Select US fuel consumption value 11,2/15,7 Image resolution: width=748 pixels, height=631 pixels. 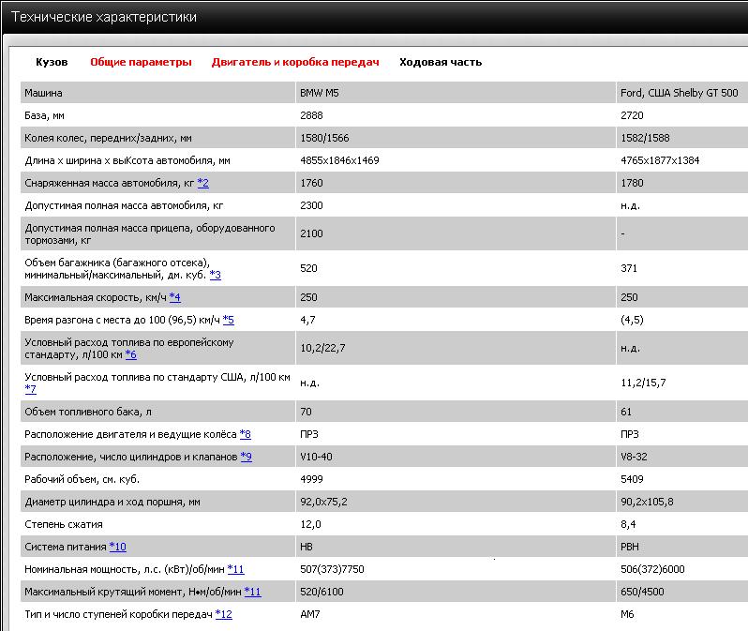click(x=643, y=383)
